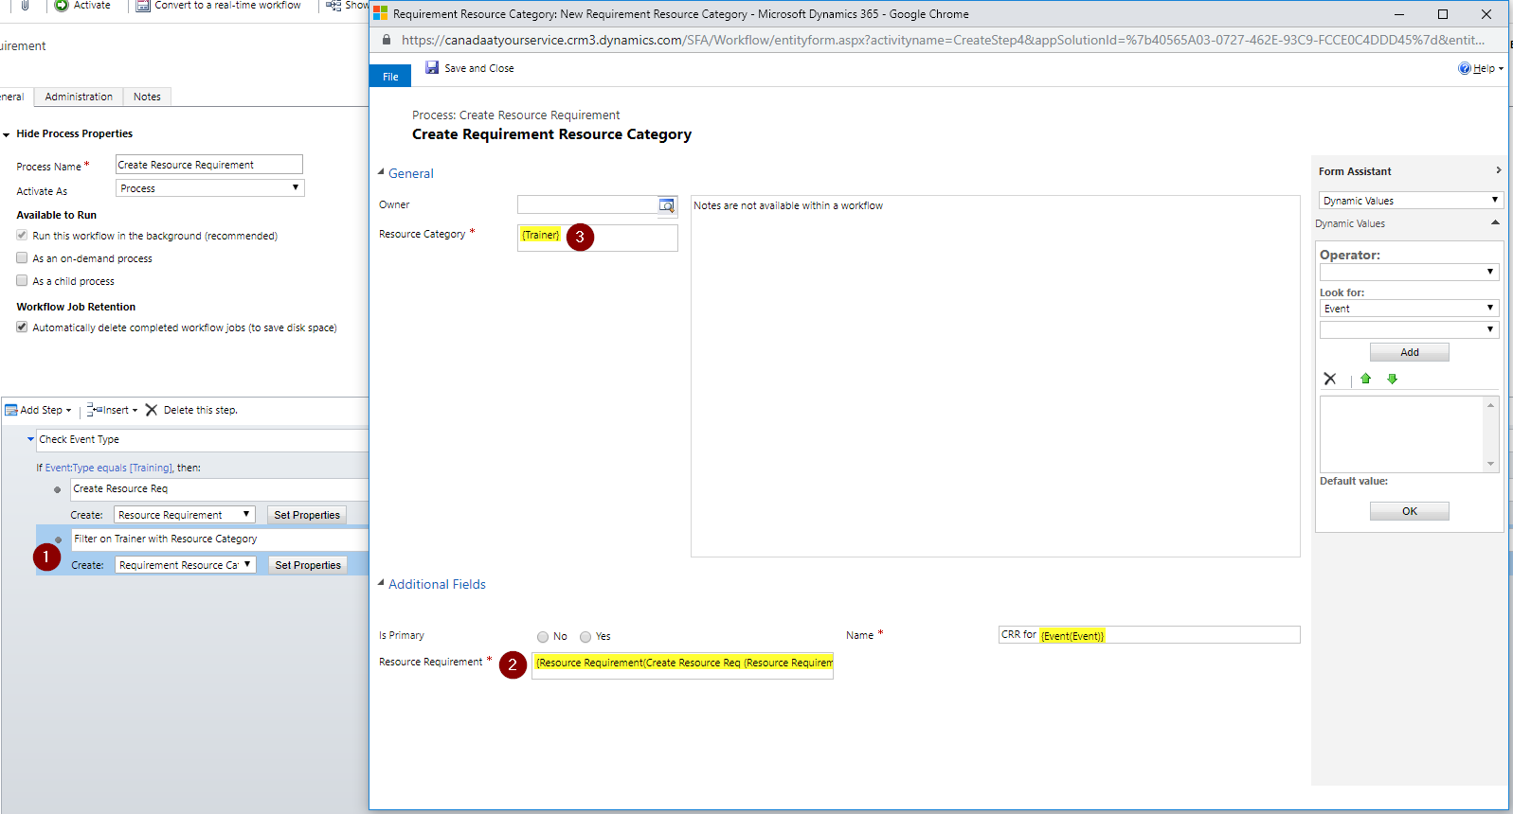
Task: Open the File menu tab
Action: [390, 77]
